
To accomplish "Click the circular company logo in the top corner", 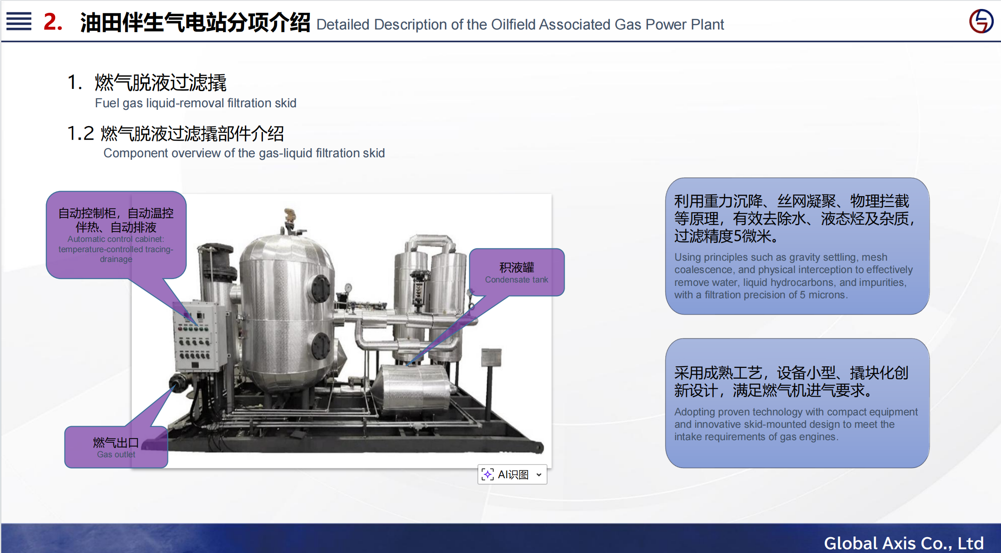I will [981, 21].
